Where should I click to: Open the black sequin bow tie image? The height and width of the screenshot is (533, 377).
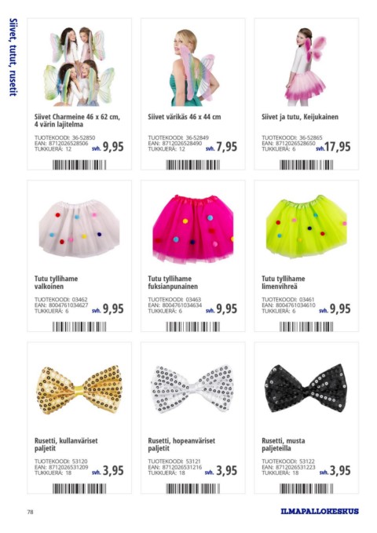306,389
